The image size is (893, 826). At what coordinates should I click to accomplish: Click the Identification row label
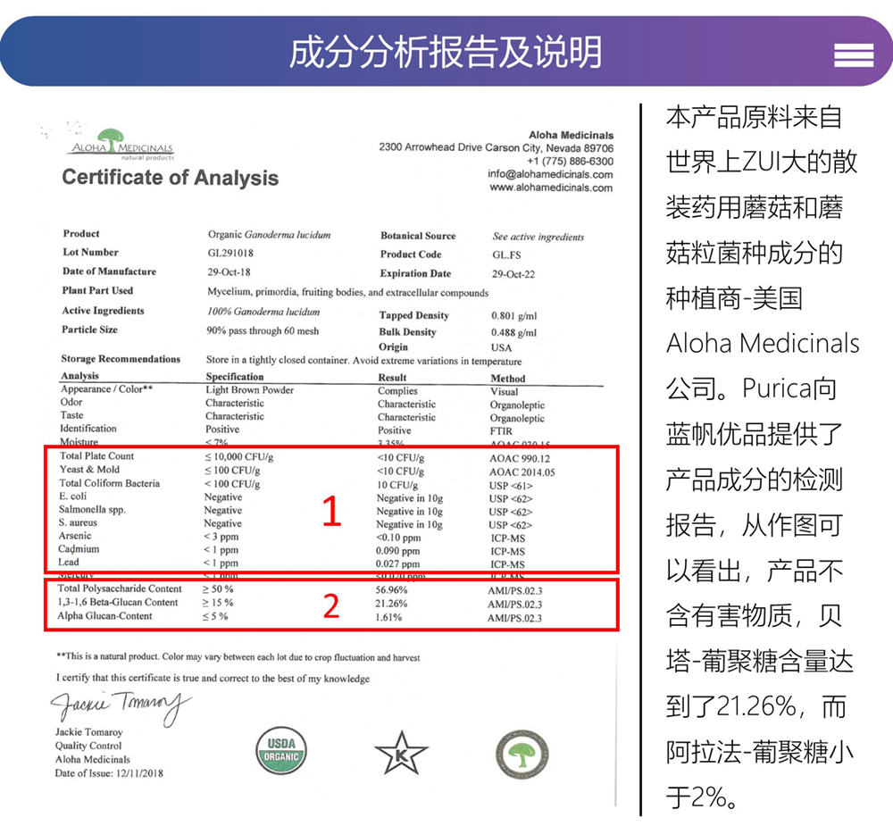pyautogui.click(x=88, y=429)
